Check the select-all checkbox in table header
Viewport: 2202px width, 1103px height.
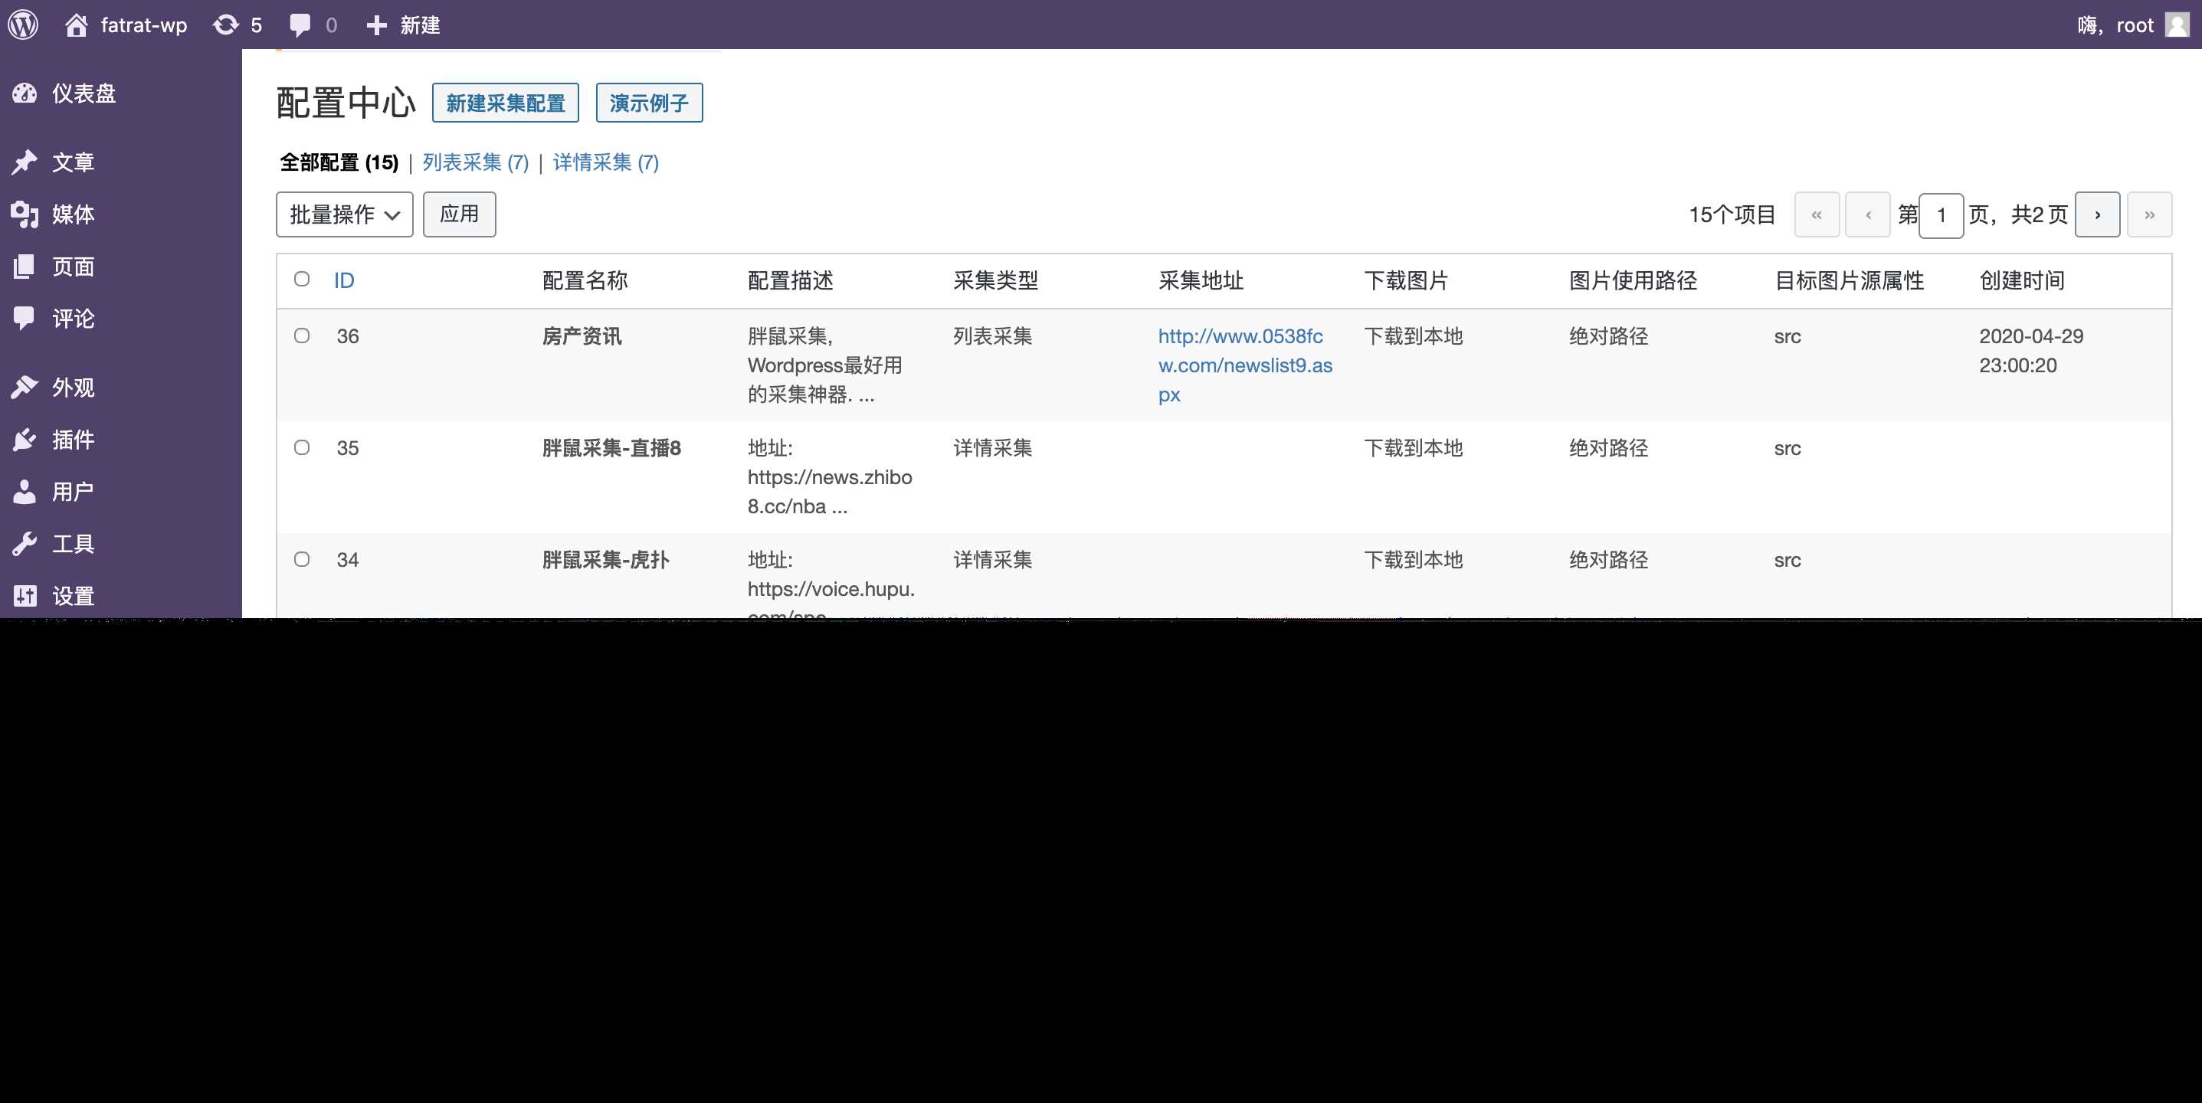click(302, 279)
